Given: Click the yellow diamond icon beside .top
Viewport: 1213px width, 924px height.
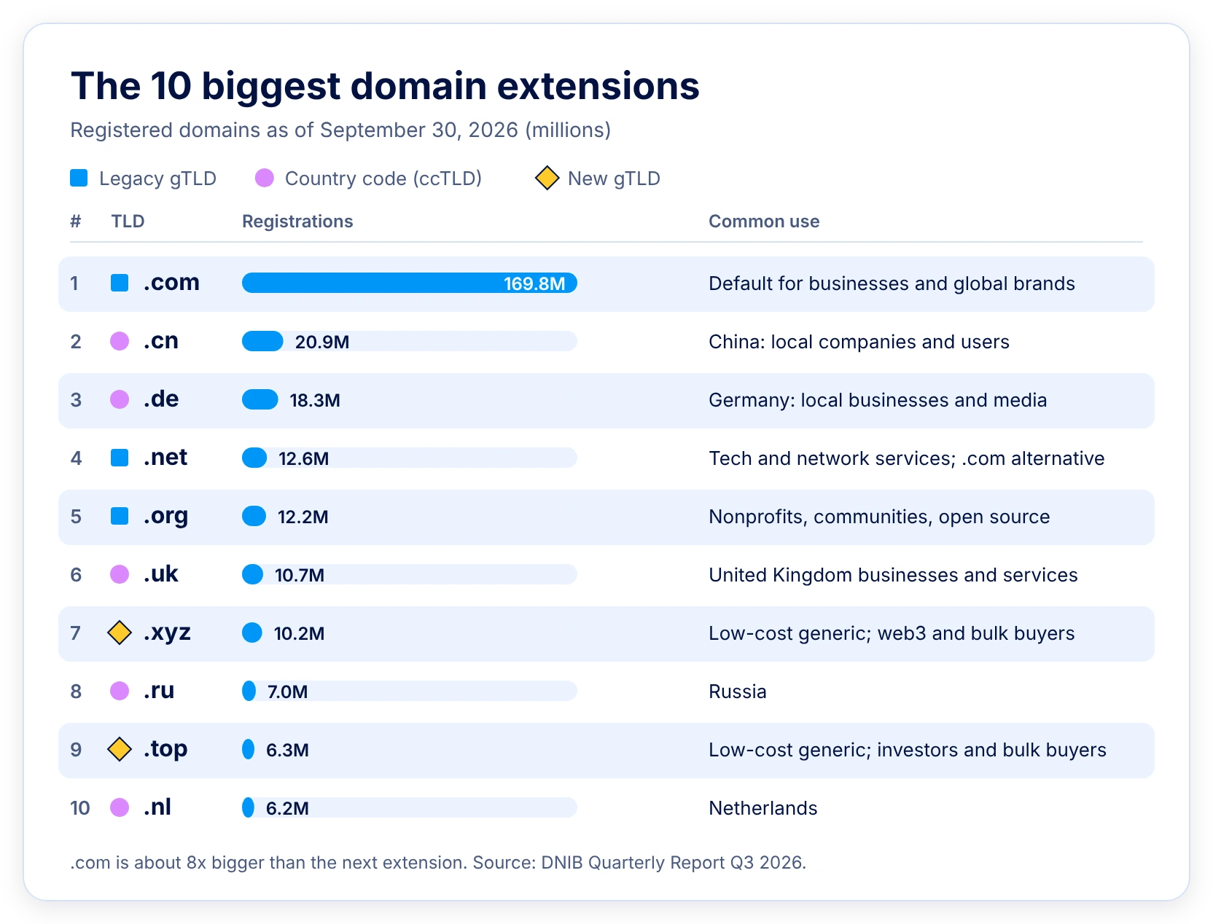Looking at the screenshot, I should [x=120, y=749].
